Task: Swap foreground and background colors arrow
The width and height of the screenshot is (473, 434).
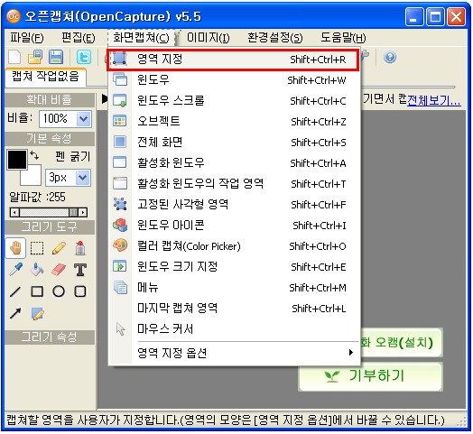Action: tap(34, 155)
